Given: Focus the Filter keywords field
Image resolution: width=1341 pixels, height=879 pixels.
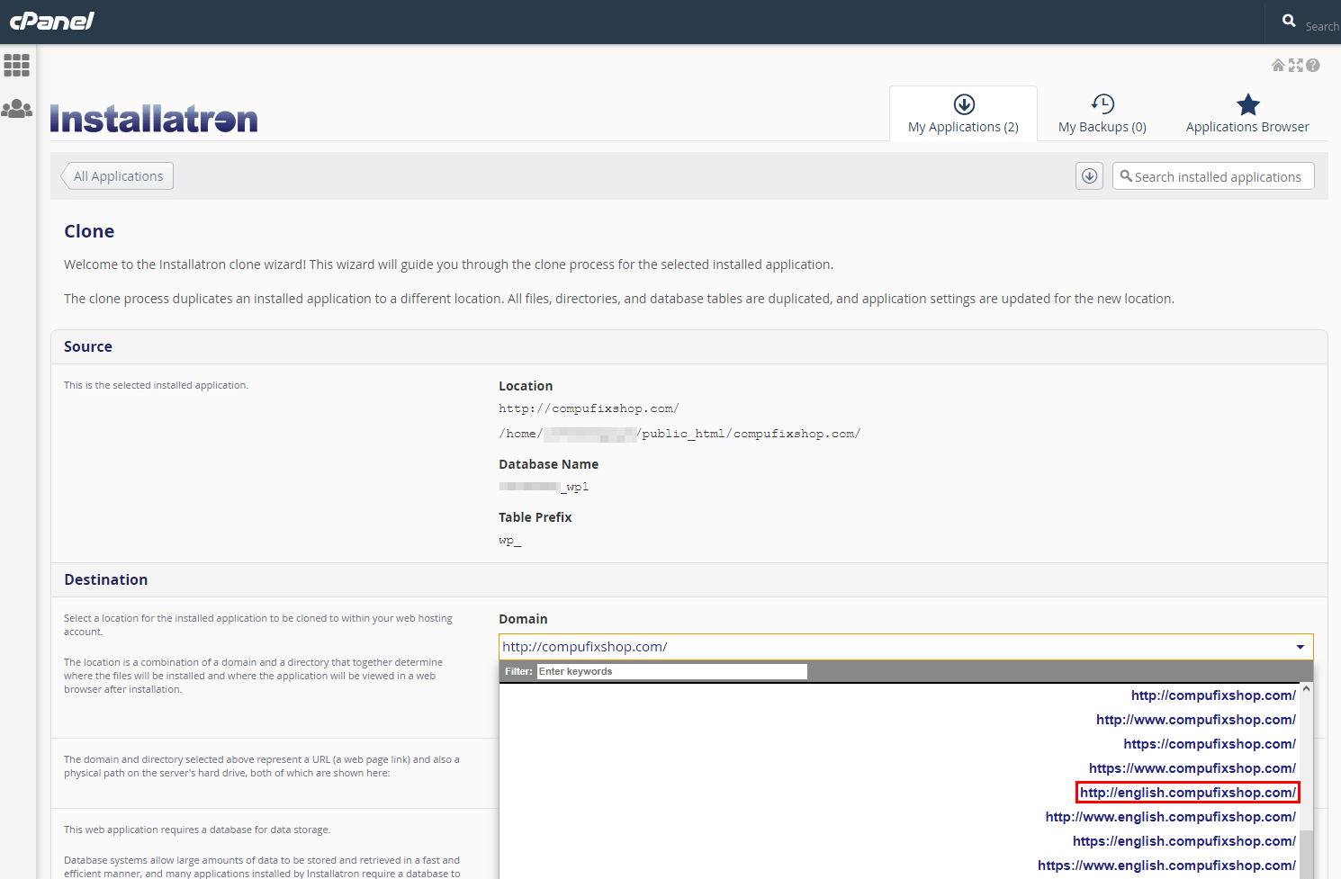Looking at the screenshot, I should tap(672, 671).
